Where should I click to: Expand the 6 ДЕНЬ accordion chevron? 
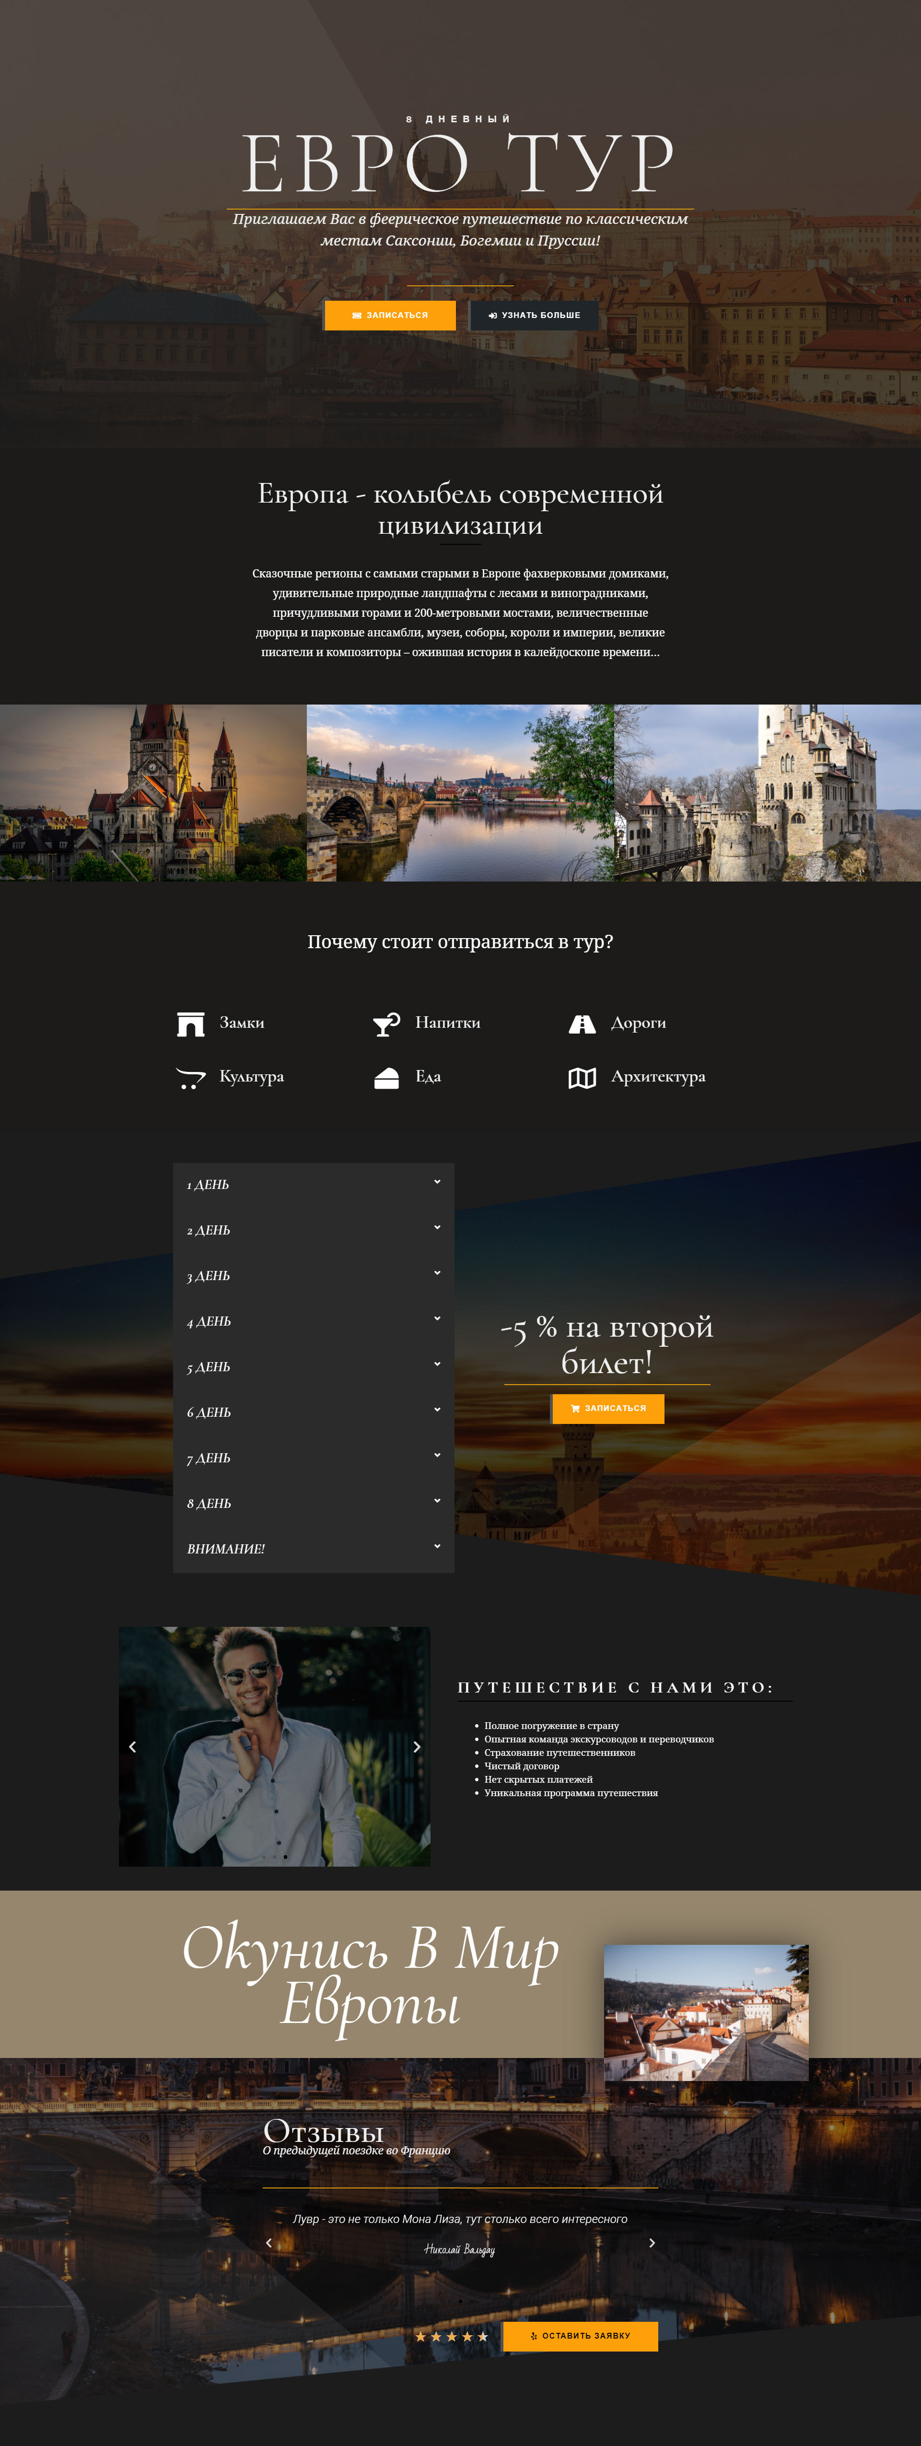(437, 1410)
